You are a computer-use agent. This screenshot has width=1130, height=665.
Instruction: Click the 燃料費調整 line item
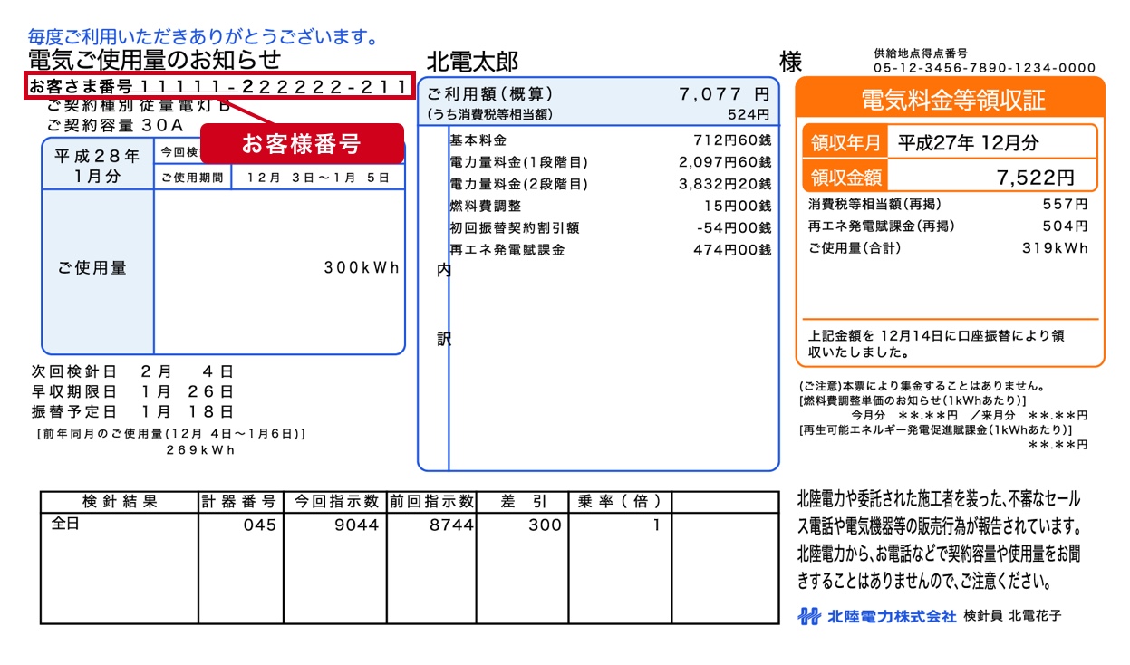pos(609,207)
